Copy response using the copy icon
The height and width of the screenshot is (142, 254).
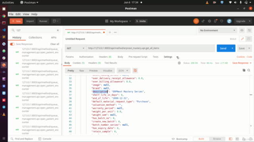[244, 70]
